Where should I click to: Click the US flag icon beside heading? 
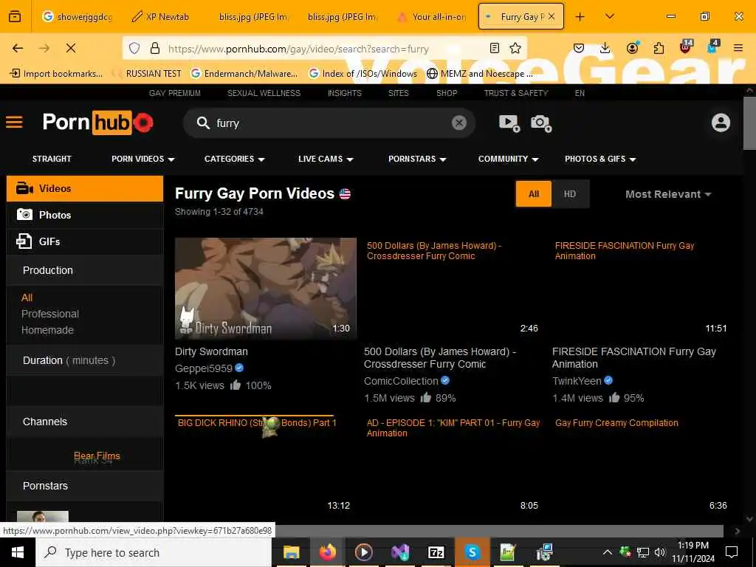coord(345,194)
